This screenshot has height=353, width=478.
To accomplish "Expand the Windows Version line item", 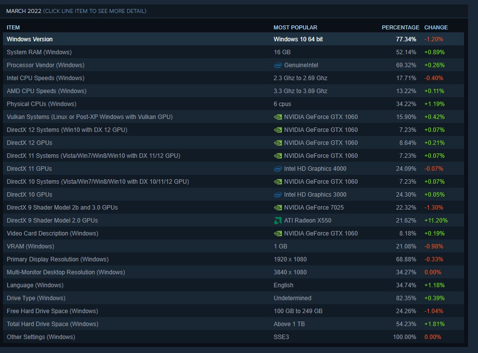I will click(29, 39).
